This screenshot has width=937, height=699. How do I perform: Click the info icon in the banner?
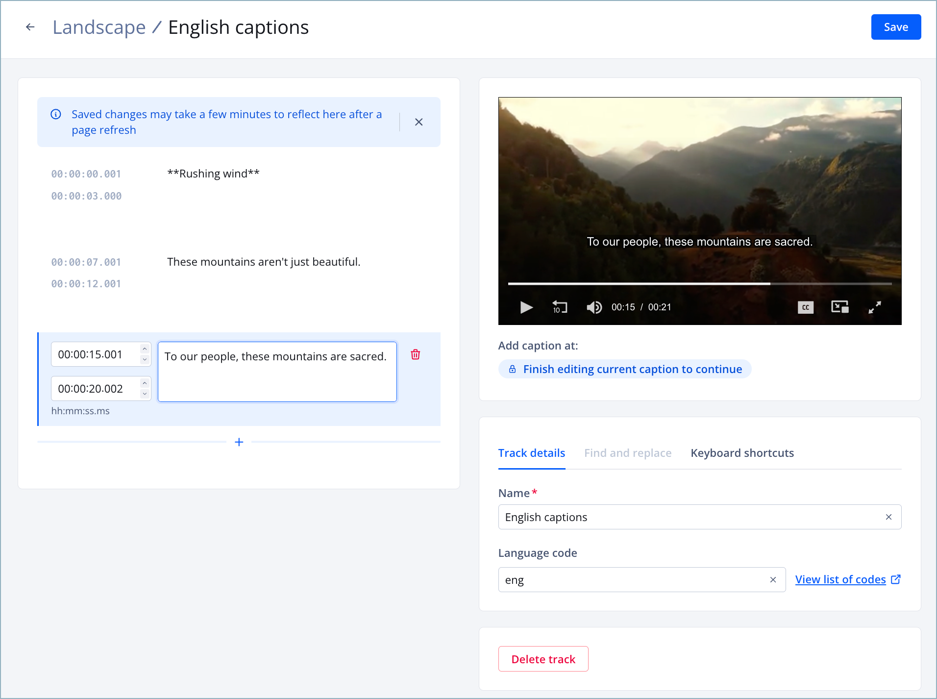pos(56,114)
